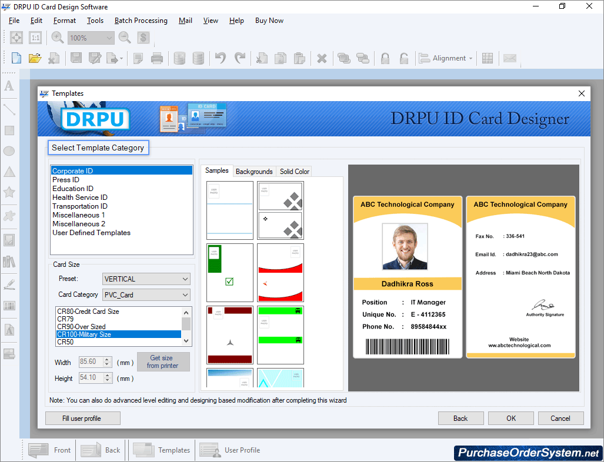Open the Batch Processing menu
Viewport: 604px width, 462px height.
pyautogui.click(x=141, y=20)
